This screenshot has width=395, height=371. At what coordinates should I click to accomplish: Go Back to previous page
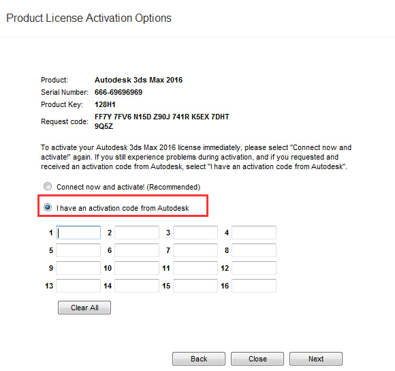pos(199,359)
